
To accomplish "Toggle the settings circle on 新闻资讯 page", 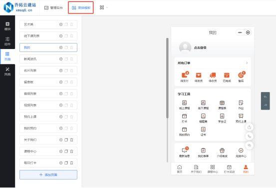I will 61,59.
